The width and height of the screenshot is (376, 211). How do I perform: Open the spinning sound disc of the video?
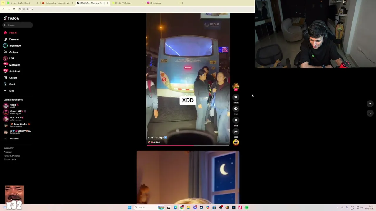pyautogui.click(x=236, y=142)
